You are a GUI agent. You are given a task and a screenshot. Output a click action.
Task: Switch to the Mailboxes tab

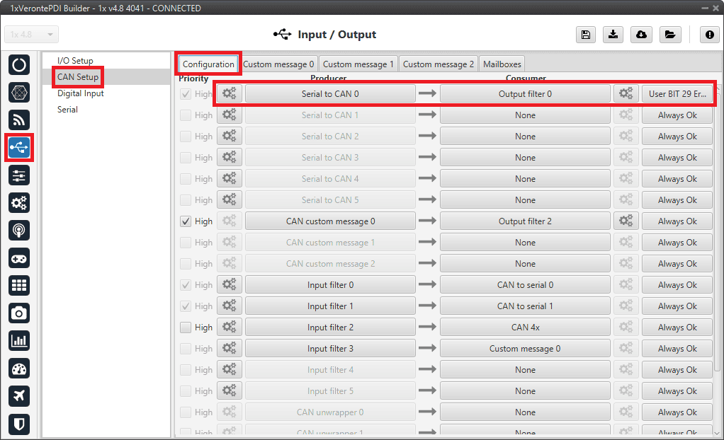tap(502, 64)
